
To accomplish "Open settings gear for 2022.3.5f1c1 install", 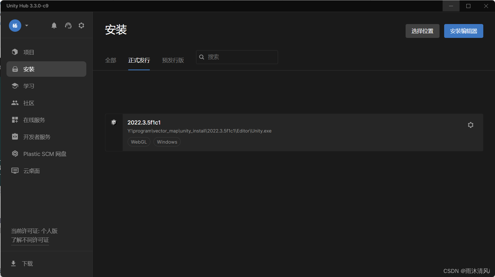I will coord(471,125).
